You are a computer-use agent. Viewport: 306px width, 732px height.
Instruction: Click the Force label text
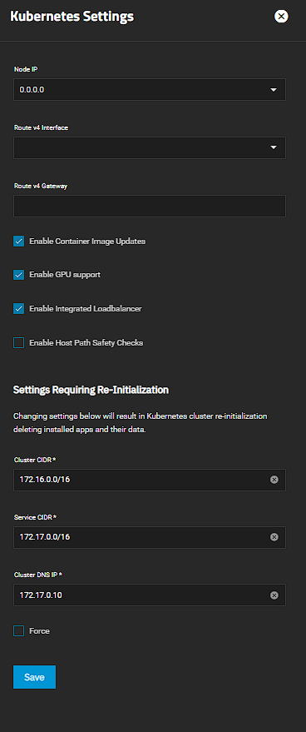[x=39, y=631]
